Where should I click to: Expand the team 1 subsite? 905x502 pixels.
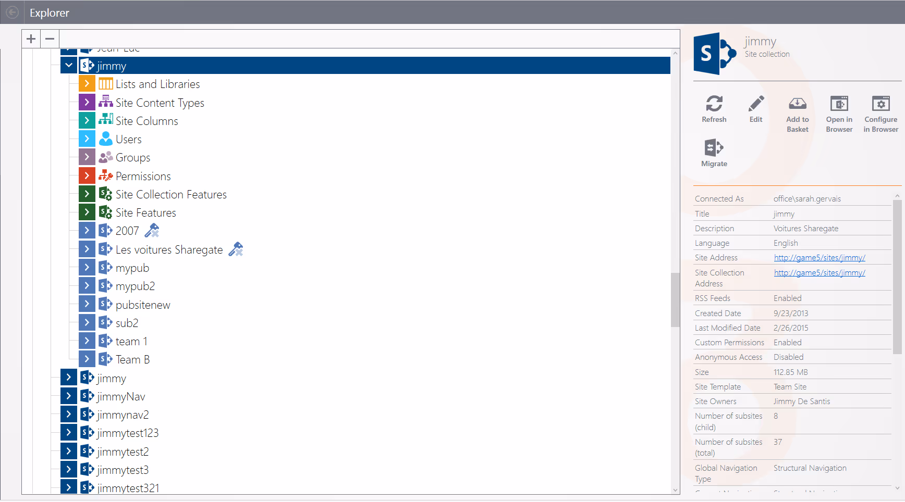[87, 341]
